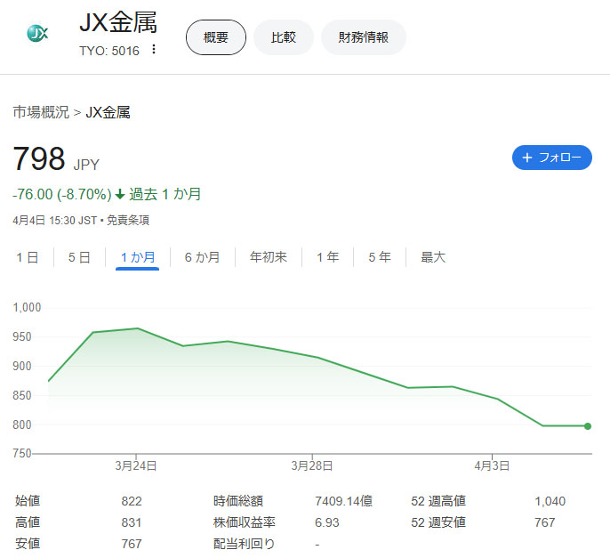Show the 5年 chart range
This screenshot has width=610, height=558.
[x=380, y=257]
